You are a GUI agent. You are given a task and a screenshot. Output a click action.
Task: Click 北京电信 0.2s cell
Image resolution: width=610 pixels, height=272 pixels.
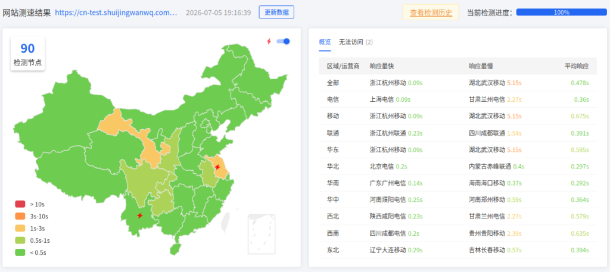pos(388,167)
